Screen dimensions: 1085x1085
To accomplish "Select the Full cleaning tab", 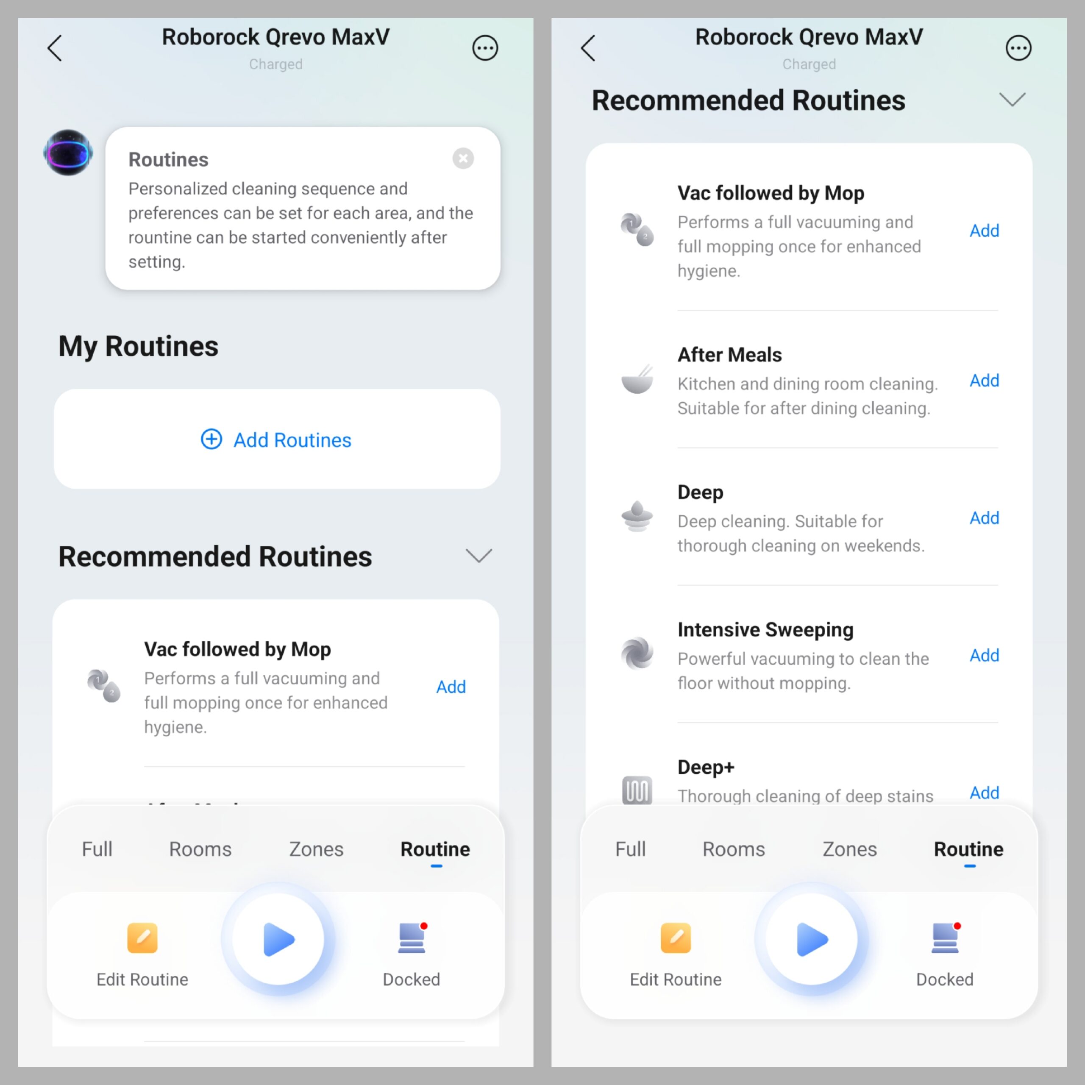I will [x=97, y=849].
